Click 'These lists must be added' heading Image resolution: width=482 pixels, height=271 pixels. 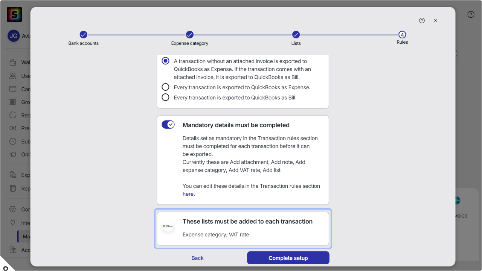click(x=247, y=221)
